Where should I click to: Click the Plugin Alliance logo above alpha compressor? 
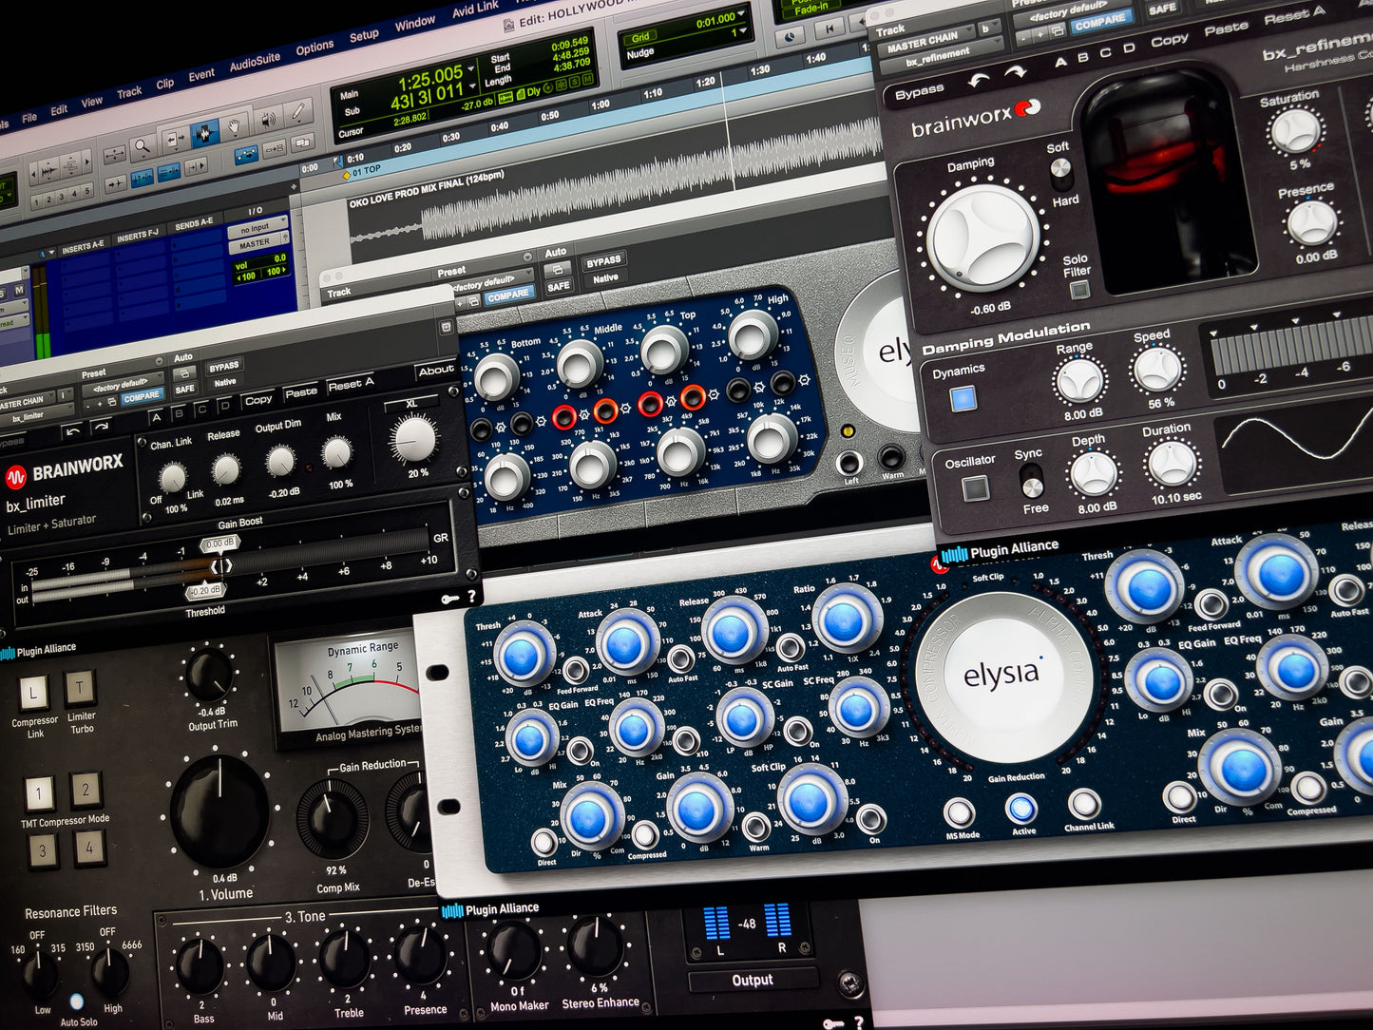point(1000,550)
